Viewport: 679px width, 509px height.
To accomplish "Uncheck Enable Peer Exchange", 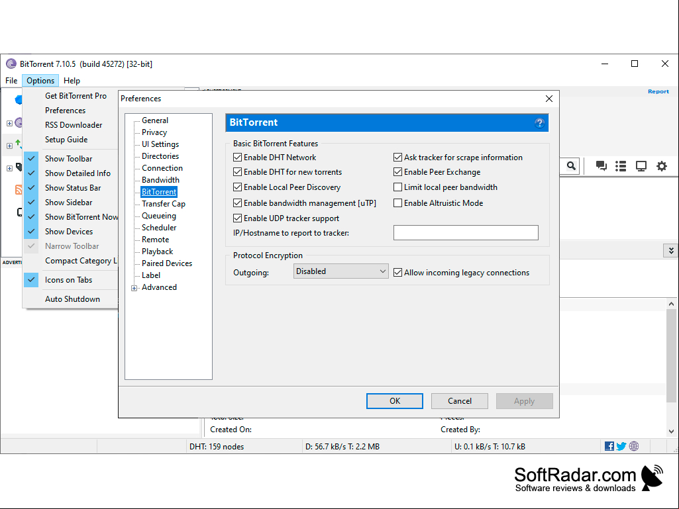I will pos(397,172).
